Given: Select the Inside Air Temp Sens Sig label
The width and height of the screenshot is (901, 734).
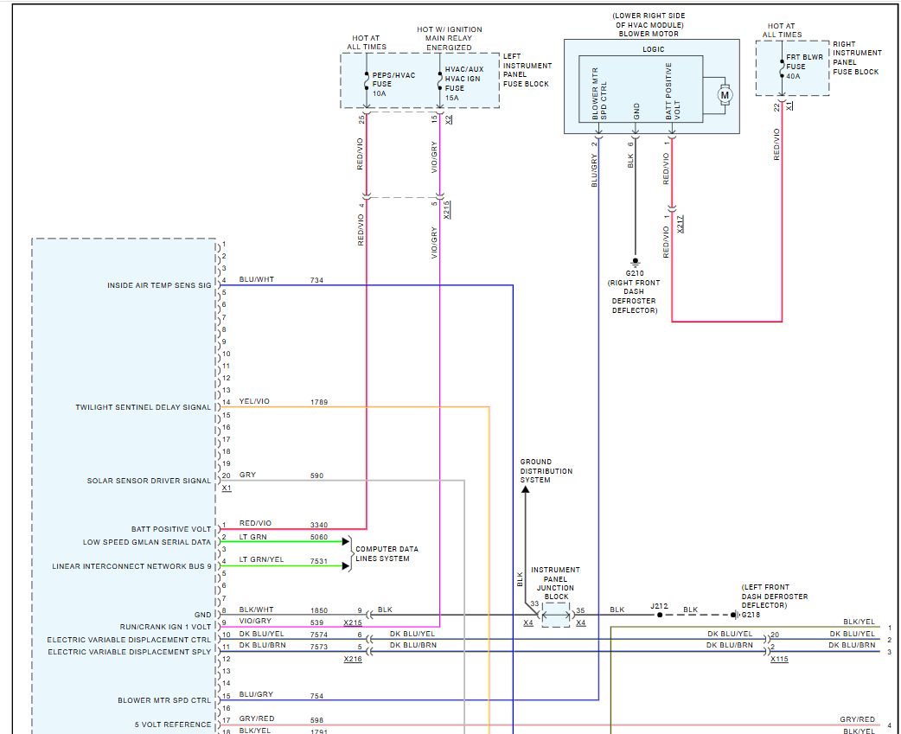Looking at the screenshot, I should click(158, 285).
